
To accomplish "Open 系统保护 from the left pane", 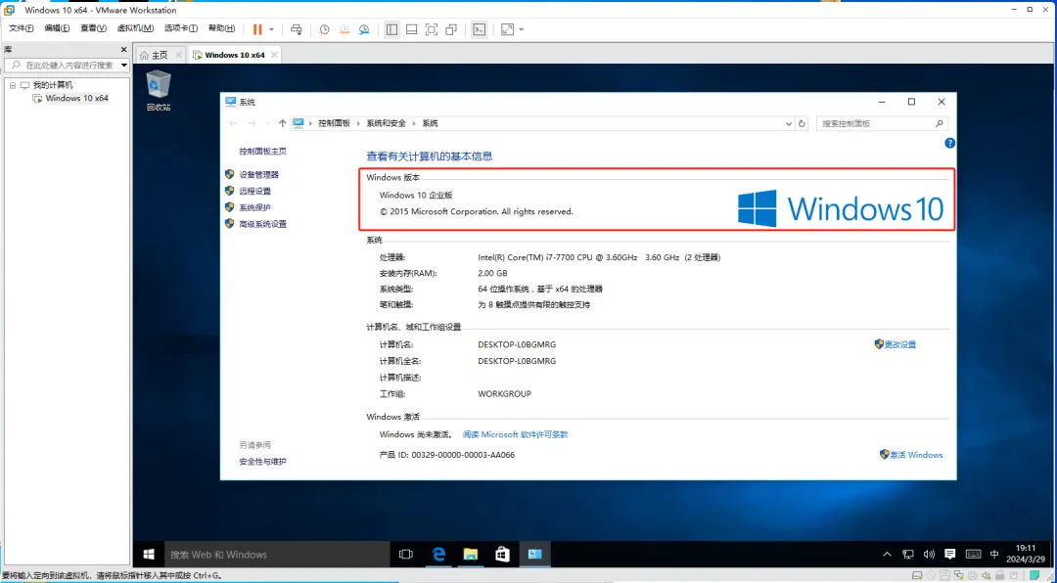I will pos(254,207).
